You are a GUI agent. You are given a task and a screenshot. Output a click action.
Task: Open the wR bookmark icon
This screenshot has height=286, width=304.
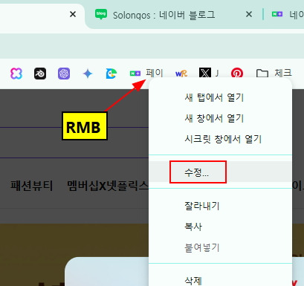181,74
